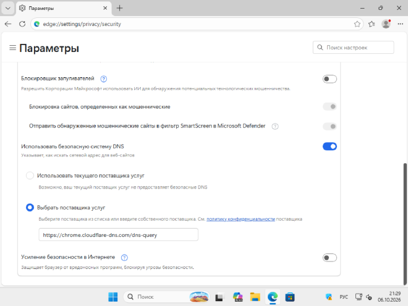Open Microsoft Store on the taskbar
This screenshot has height=306, width=408.
[290, 297]
